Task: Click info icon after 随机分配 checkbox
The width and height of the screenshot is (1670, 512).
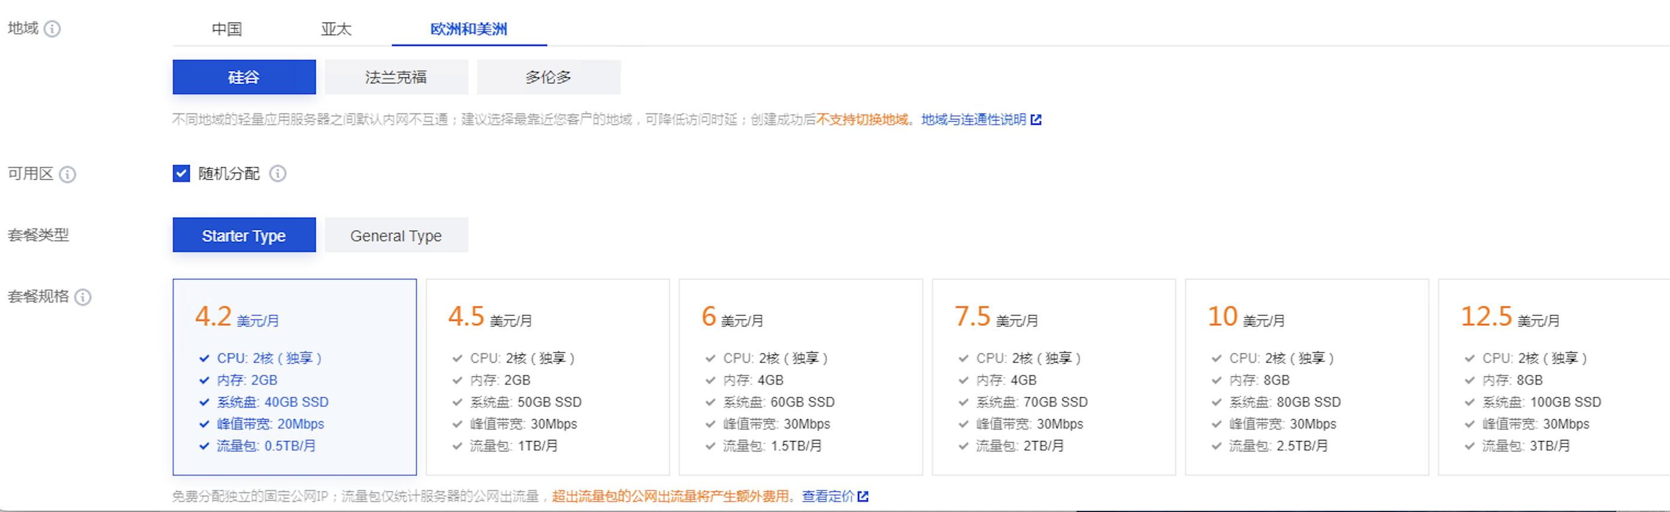Action: [277, 174]
